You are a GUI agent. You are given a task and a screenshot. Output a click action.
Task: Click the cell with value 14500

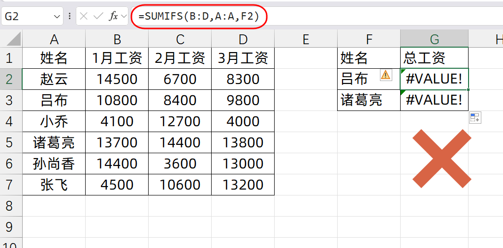pos(117,79)
